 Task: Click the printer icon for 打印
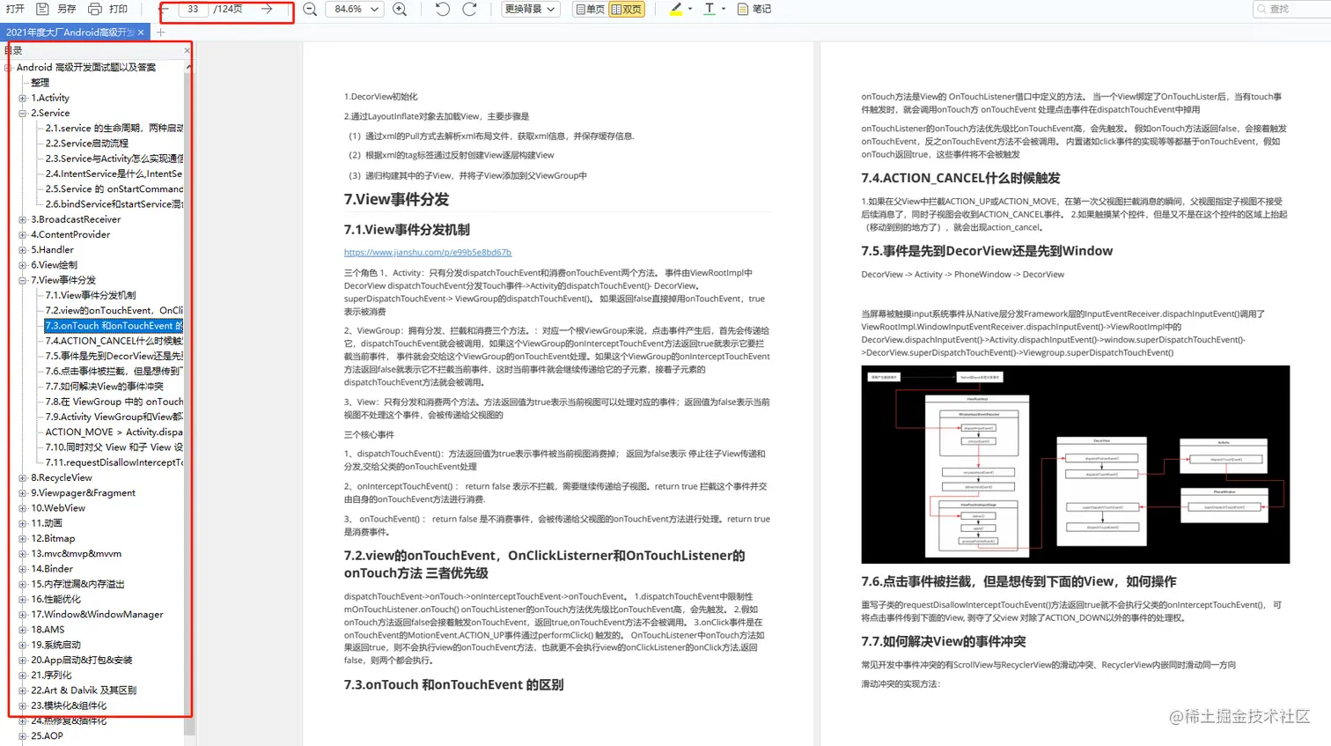94,9
